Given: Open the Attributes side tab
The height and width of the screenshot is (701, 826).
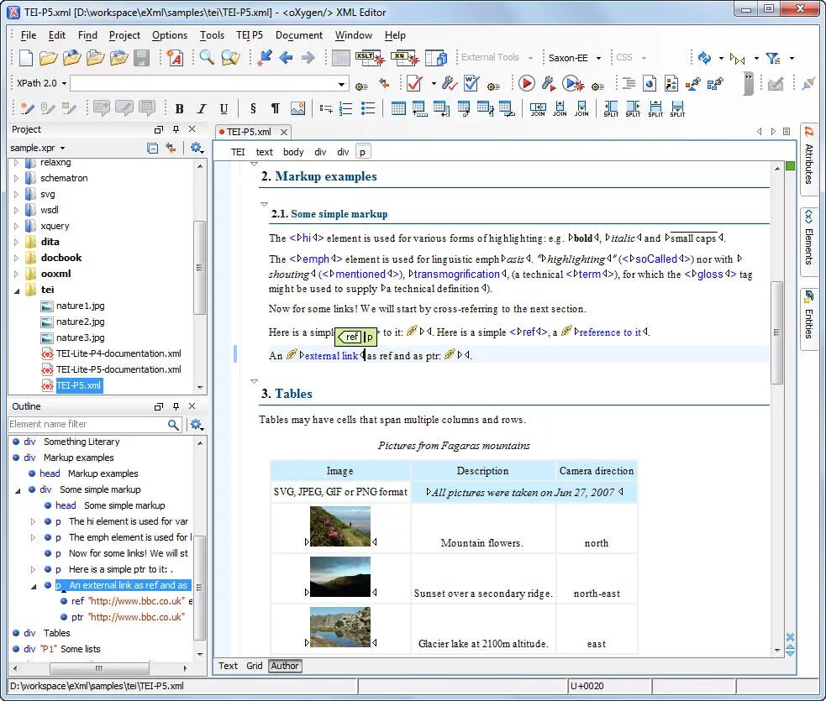Looking at the screenshot, I should pos(808,158).
